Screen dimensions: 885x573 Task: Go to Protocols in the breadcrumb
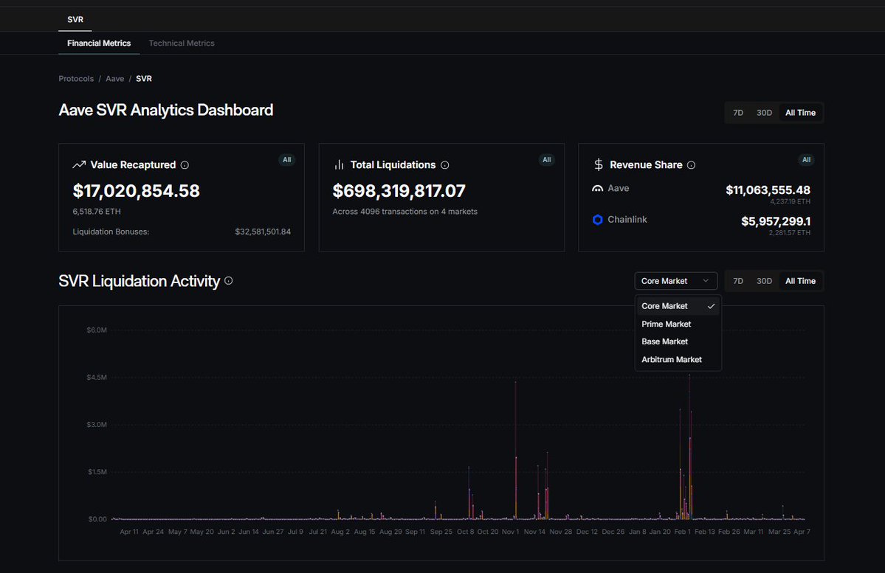click(x=76, y=78)
